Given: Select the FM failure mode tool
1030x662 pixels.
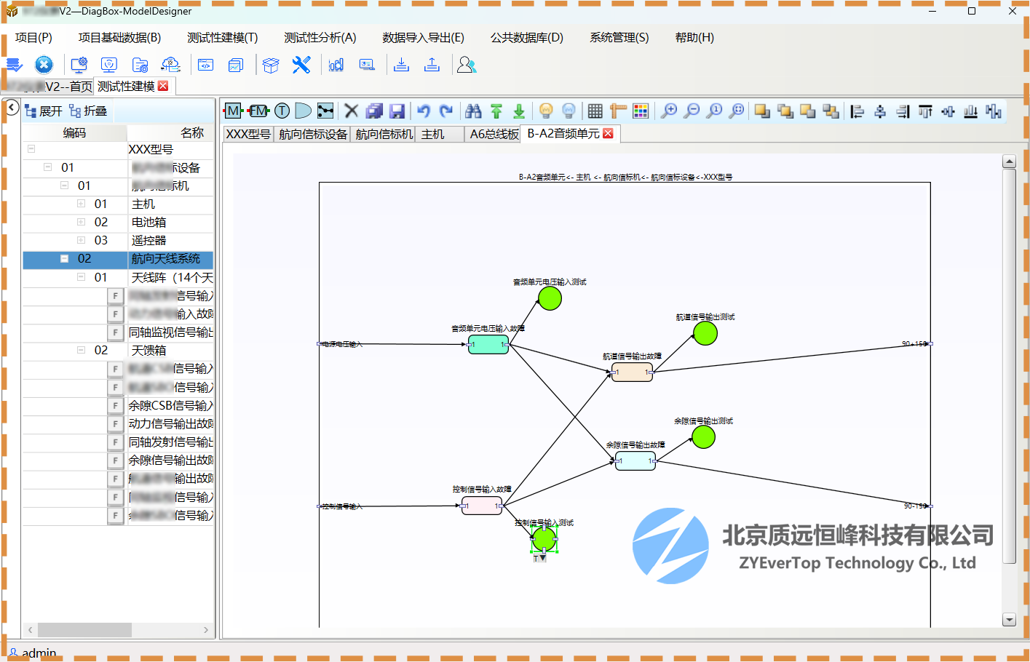Looking at the screenshot, I should tap(258, 111).
